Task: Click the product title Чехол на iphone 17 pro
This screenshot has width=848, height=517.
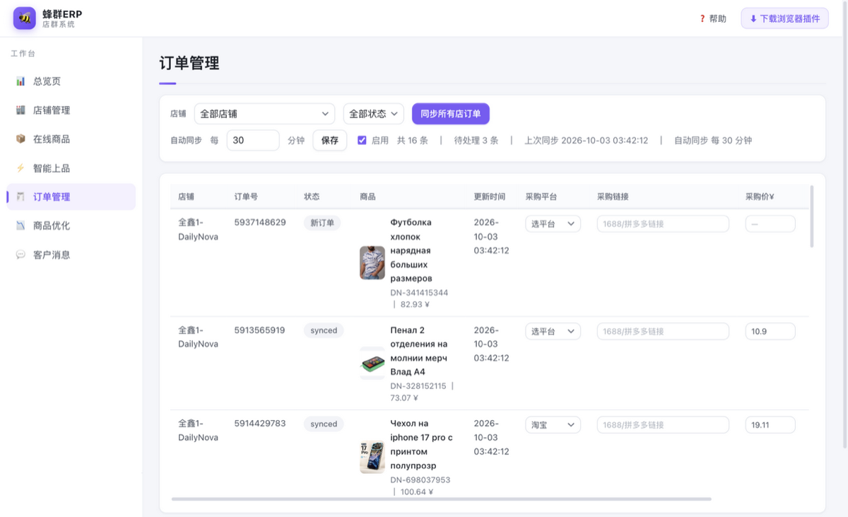Action: click(x=421, y=444)
